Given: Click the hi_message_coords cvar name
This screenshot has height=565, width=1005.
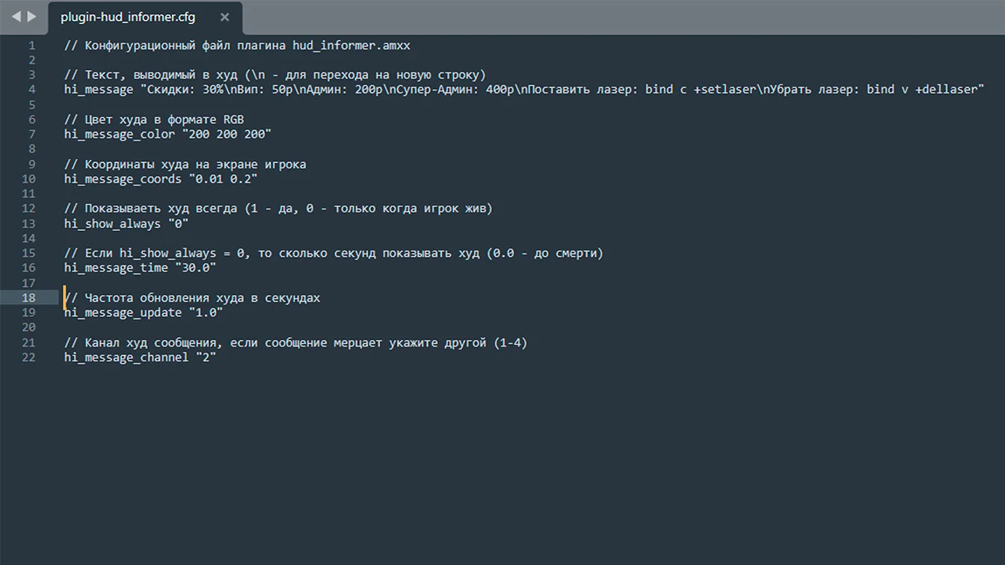Looking at the screenshot, I should [x=123, y=179].
